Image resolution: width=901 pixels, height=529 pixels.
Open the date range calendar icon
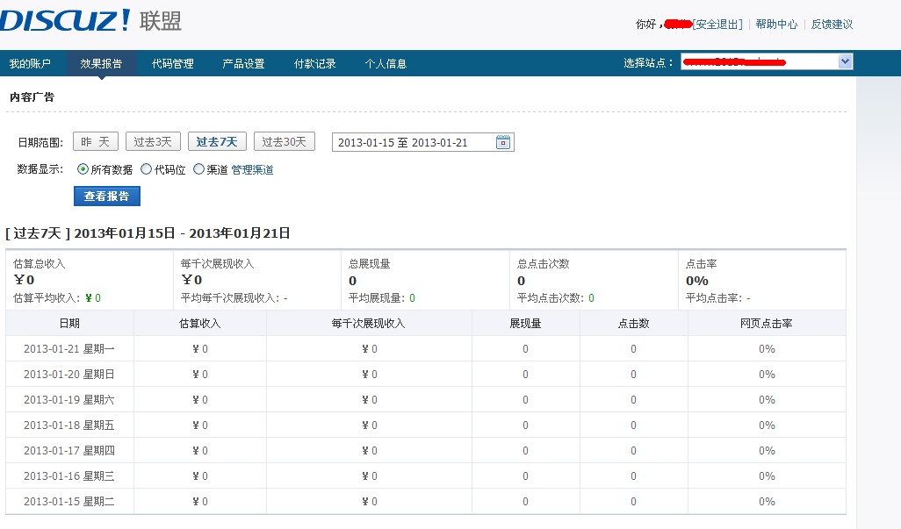tap(503, 142)
